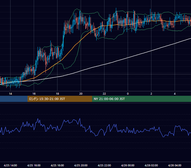
Task: Click the 4/25 14:00 indicator time label
Action: pos(10,165)
